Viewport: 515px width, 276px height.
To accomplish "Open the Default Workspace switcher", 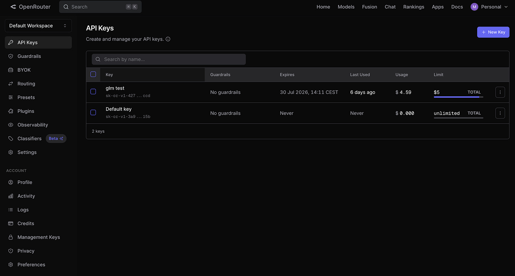I will click(x=38, y=26).
